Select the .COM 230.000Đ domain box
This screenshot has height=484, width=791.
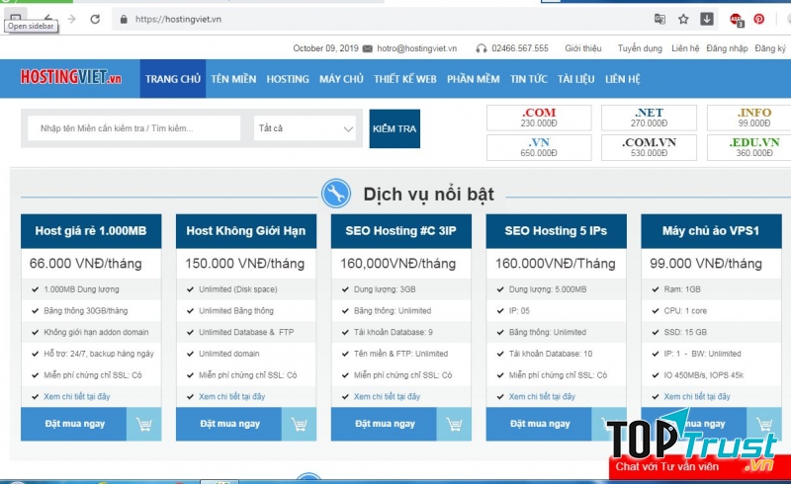point(539,118)
